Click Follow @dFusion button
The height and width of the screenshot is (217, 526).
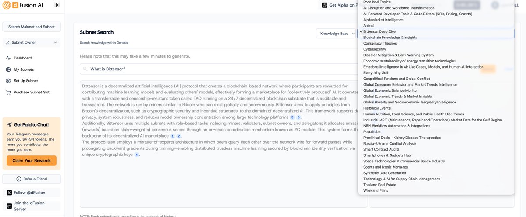coord(32,193)
